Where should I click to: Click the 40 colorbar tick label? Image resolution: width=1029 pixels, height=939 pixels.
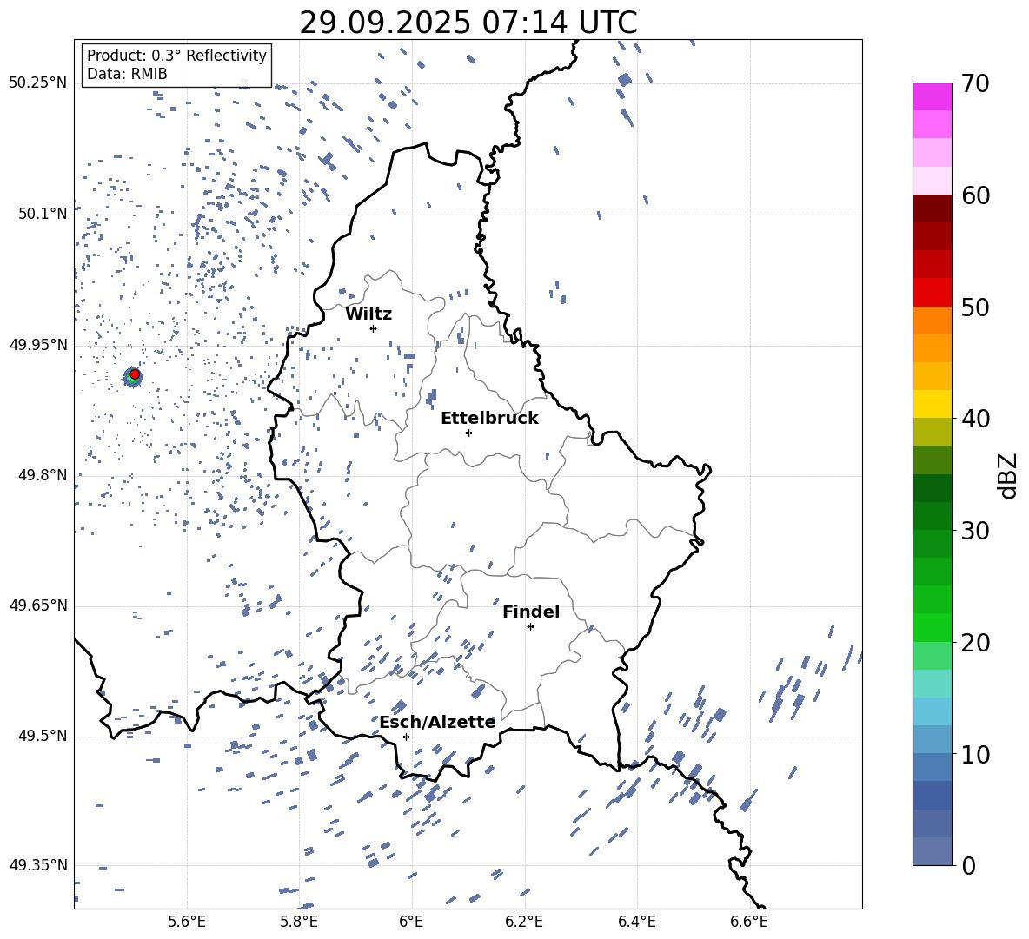(975, 419)
